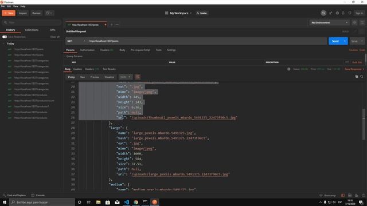Viewport: 367px width, 206px height.
Task: Open the Save Response dropdown
Action: [354, 69]
